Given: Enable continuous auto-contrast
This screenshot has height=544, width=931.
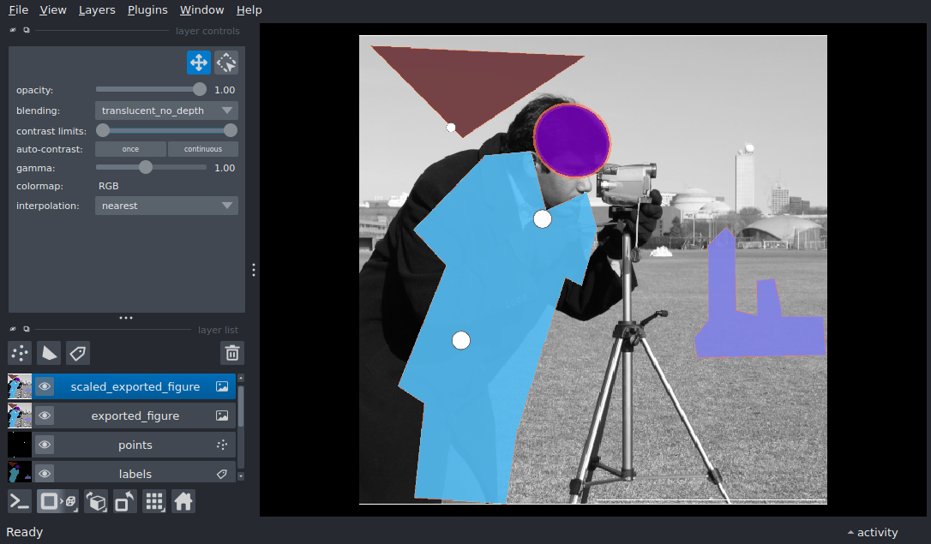Looking at the screenshot, I should [203, 149].
